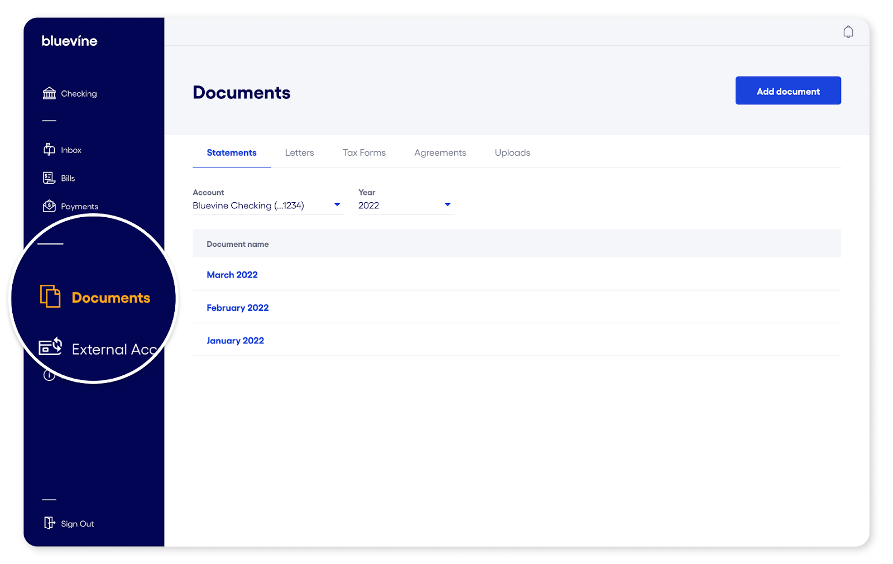Select the External Accounts sync icon
This screenshot has height=564, width=893.
[x=50, y=346]
